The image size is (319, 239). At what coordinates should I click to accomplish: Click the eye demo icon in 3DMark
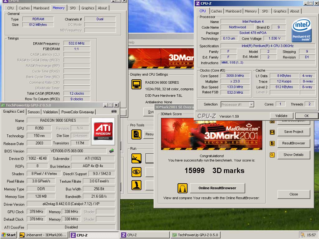pyautogui.click(x=136, y=172)
